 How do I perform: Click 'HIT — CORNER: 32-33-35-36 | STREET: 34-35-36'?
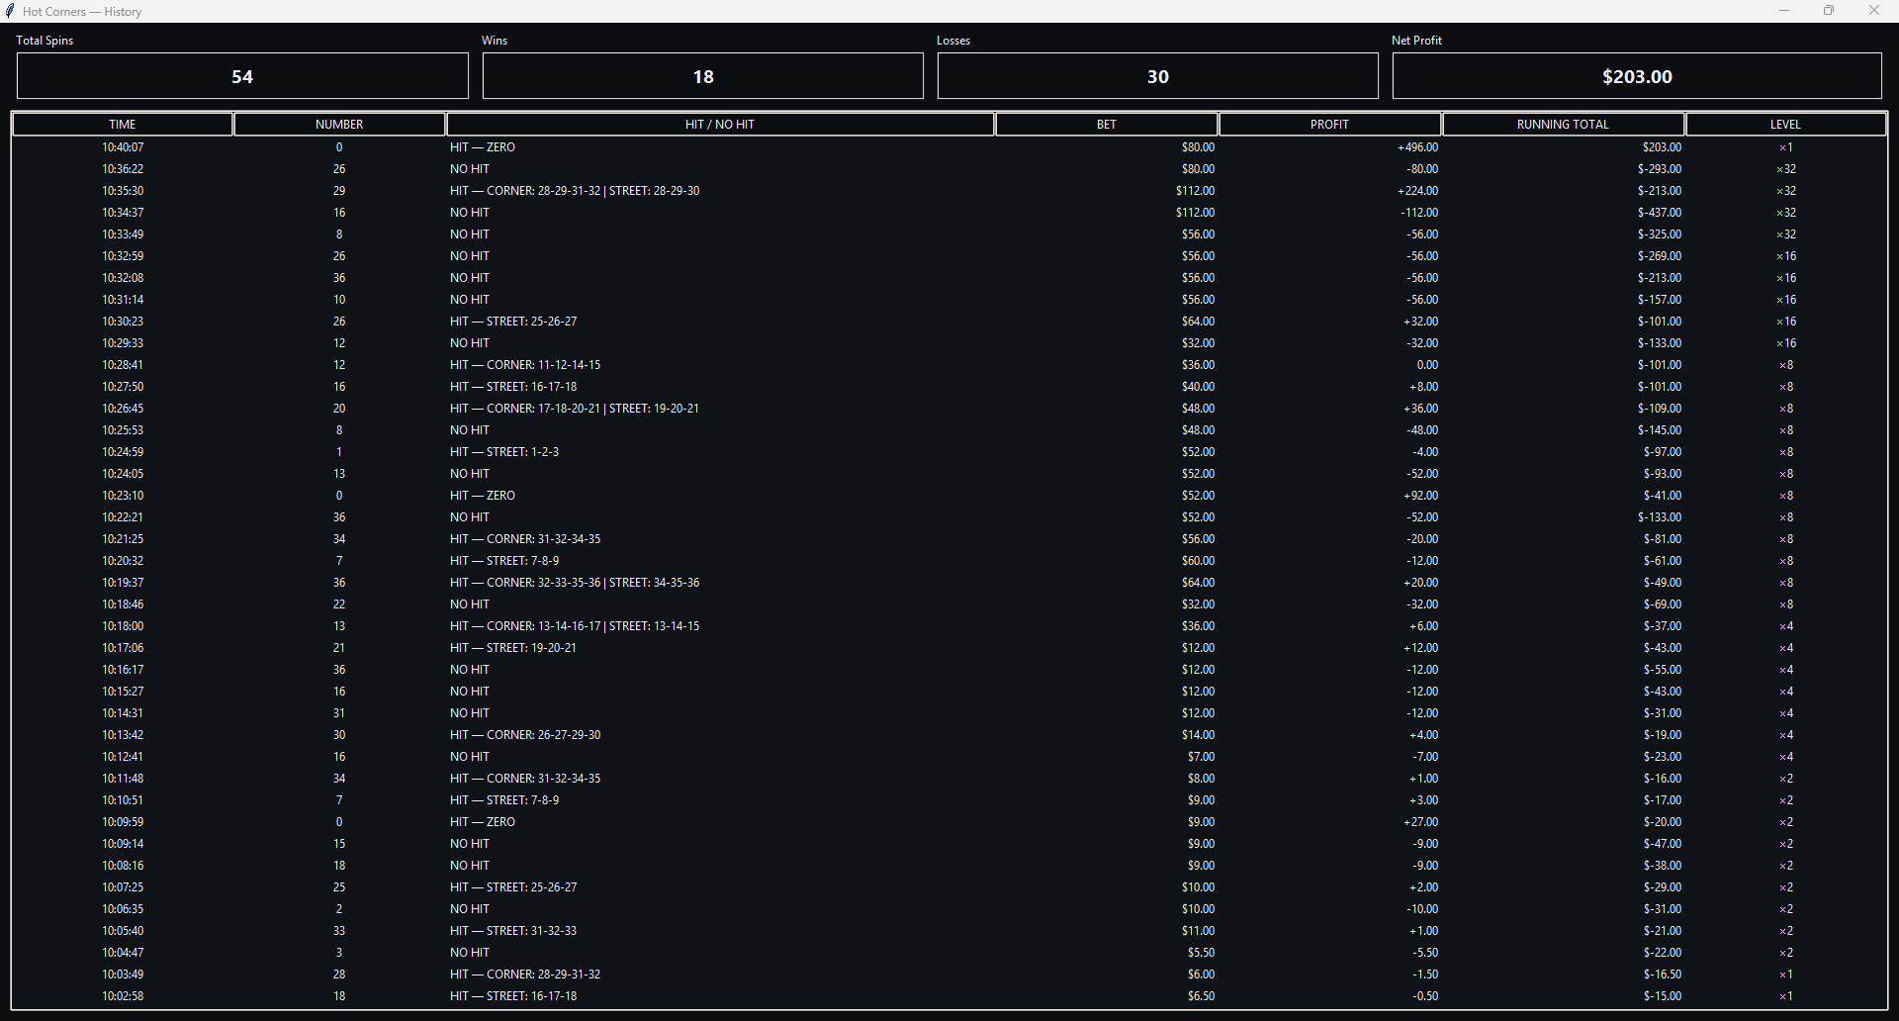[575, 583]
